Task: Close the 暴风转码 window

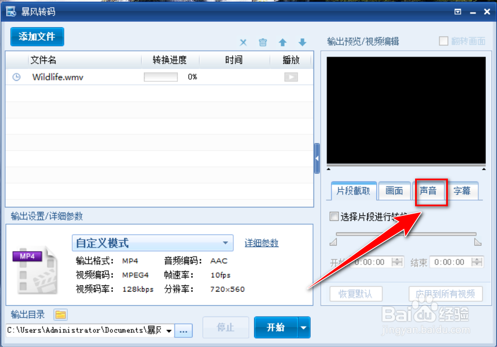Action: (x=487, y=12)
